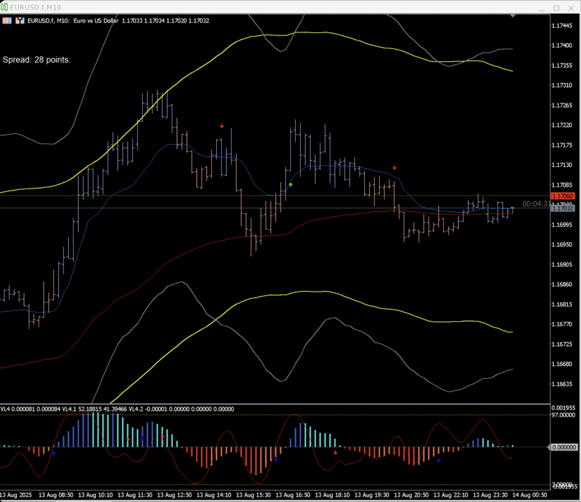Click the blue up arrow in the oscillator near 15:30
This screenshot has height=502, width=581.
[x=276, y=460]
